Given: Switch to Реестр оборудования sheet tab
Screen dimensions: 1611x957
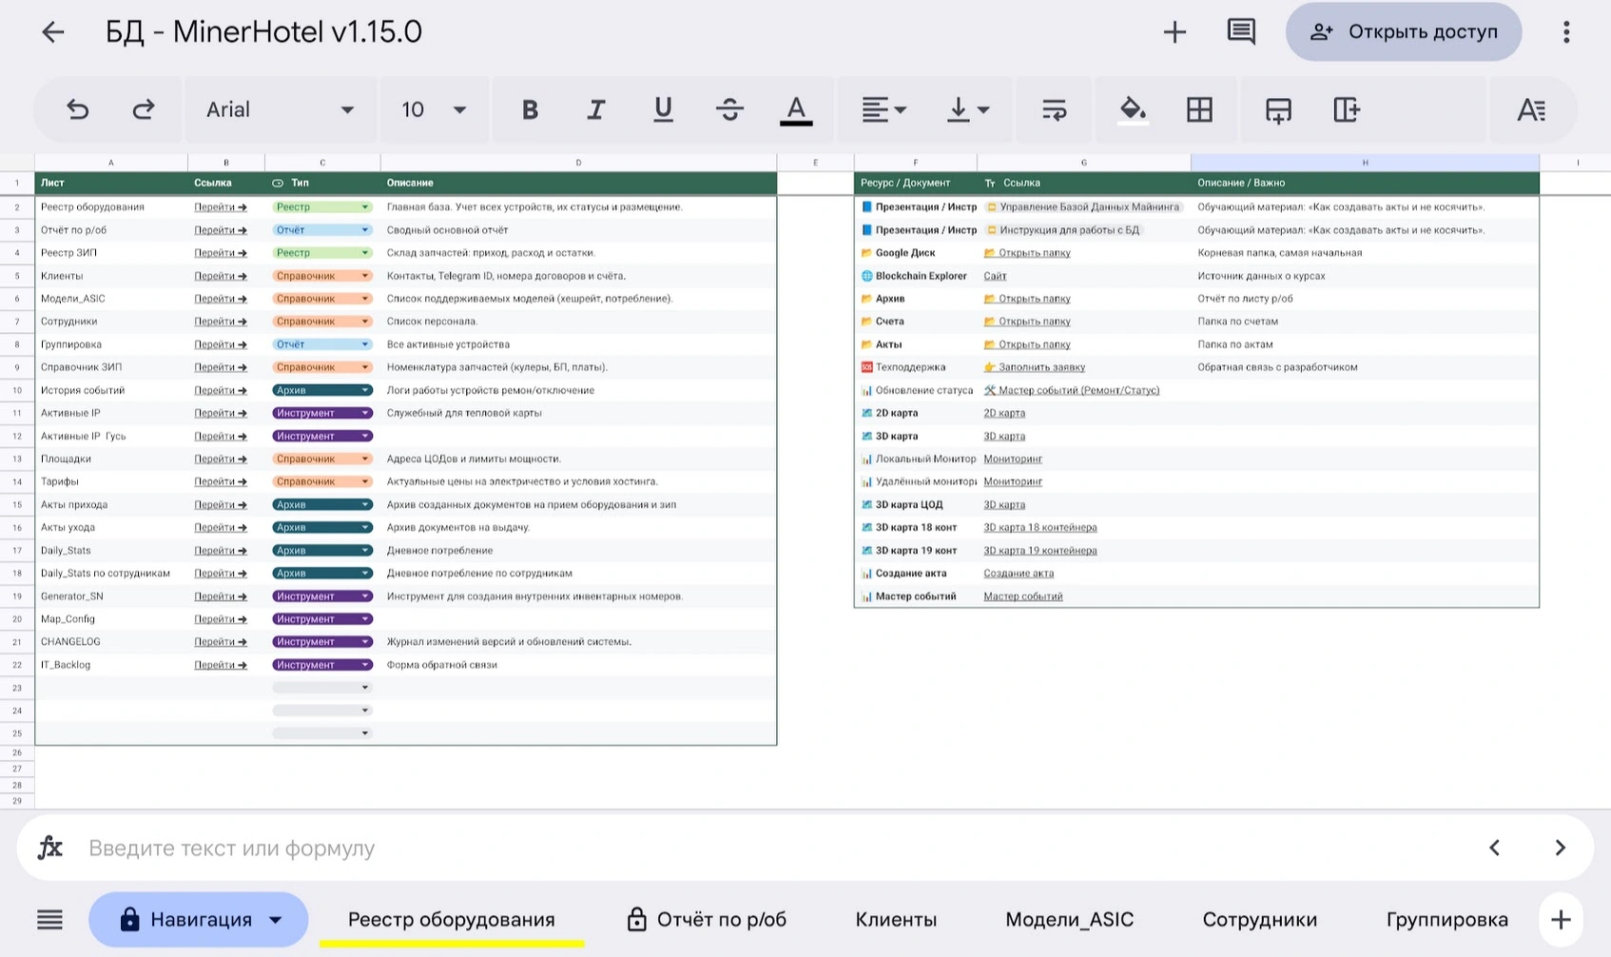Looking at the screenshot, I should pyautogui.click(x=452, y=920).
